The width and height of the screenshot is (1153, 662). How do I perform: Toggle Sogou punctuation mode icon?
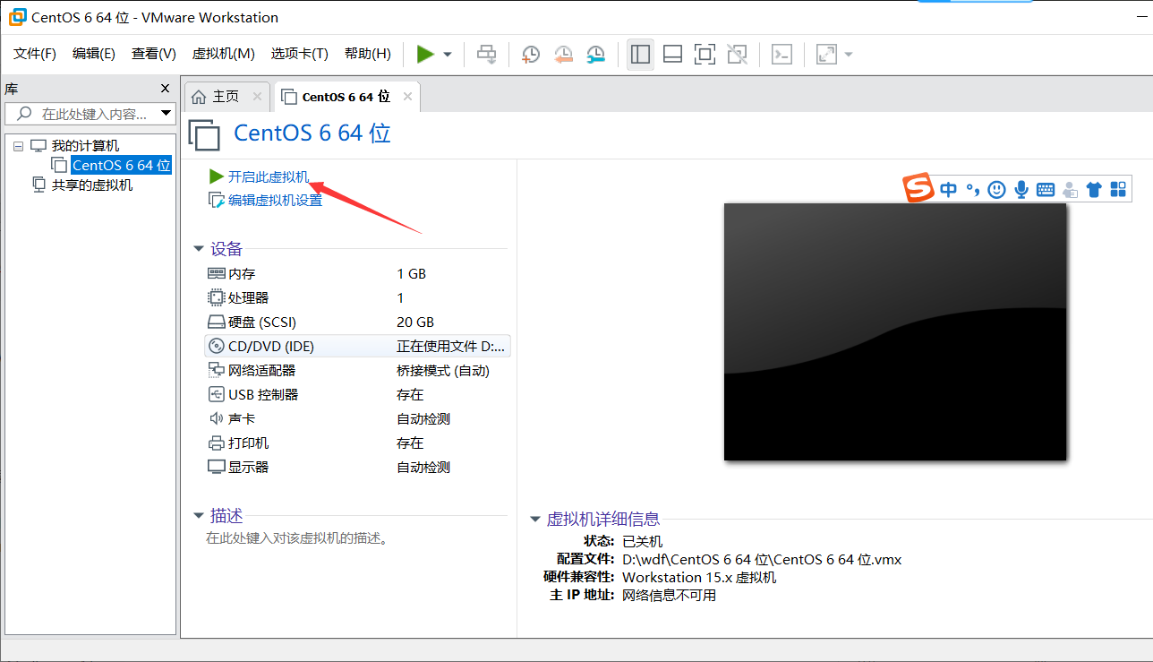pyautogui.click(x=973, y=189)
